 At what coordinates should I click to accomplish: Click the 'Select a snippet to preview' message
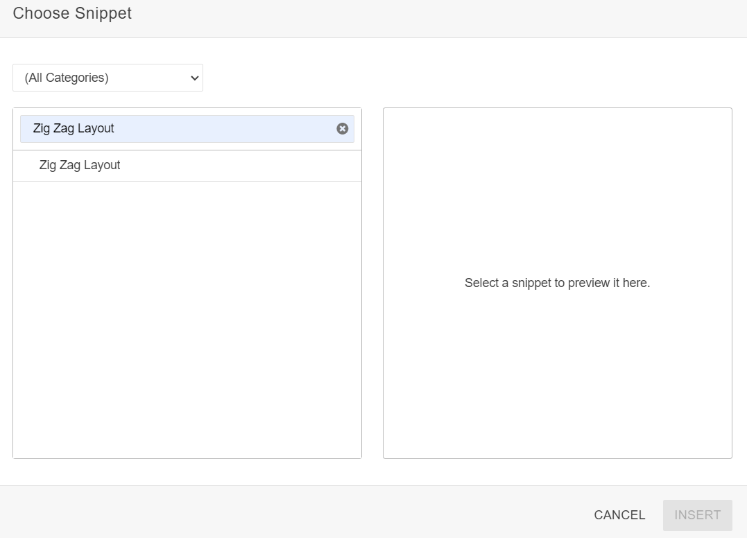click(x=557, y=283)
